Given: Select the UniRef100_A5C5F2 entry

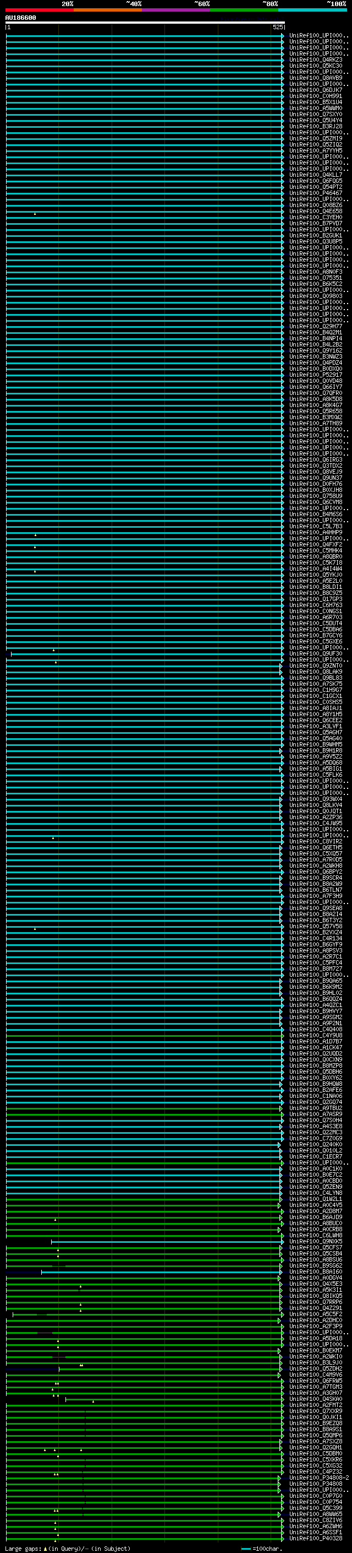Looking at the screenshot, I should [316, 1314].
